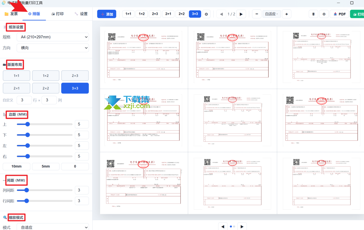This screenshot has height=230, width=364.
Task: Select the top-left invoice thumbnail
Action: (x=143, y=57)
